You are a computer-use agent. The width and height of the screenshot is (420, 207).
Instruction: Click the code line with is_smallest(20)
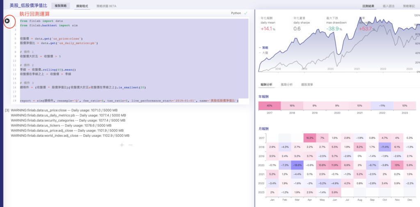[82, 87]
